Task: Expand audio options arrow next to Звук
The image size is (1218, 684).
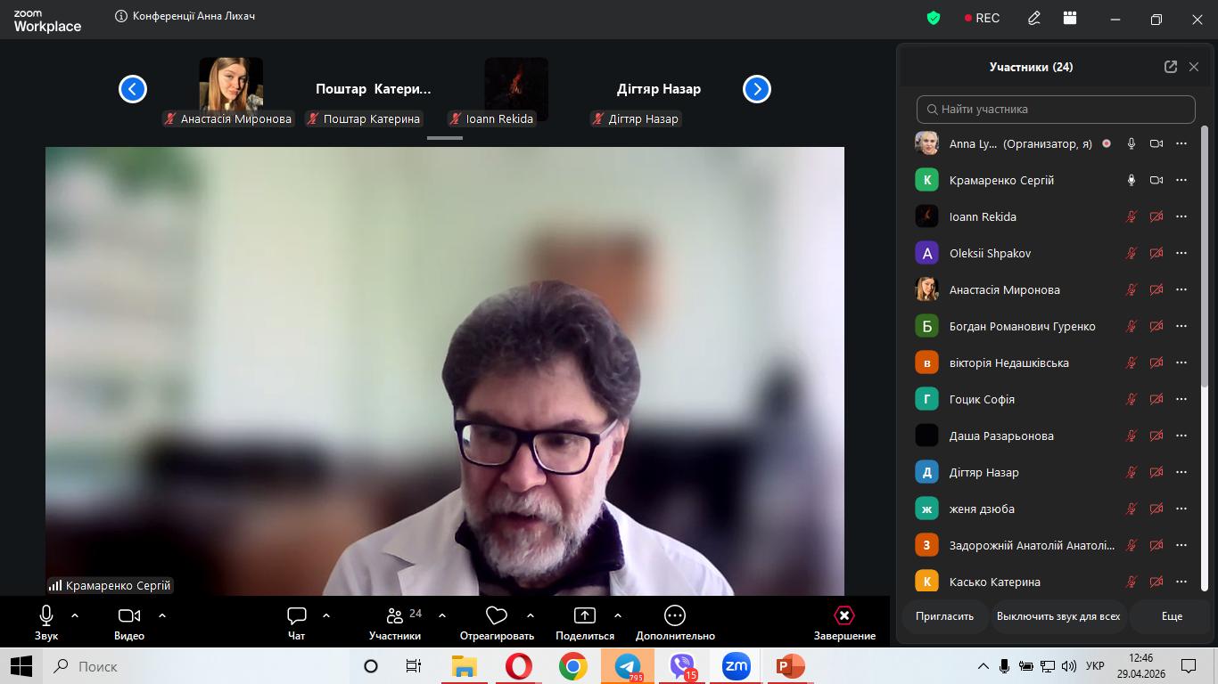Action: point(75,615)
